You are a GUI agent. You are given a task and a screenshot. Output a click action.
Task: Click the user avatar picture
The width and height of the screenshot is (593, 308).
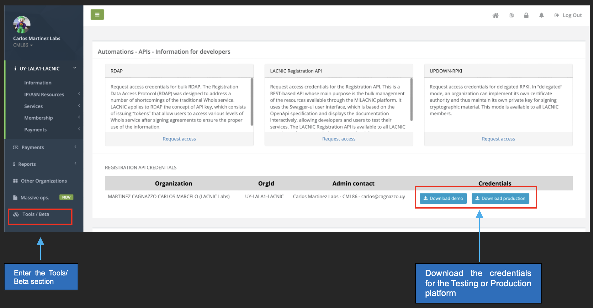[22, 25]
